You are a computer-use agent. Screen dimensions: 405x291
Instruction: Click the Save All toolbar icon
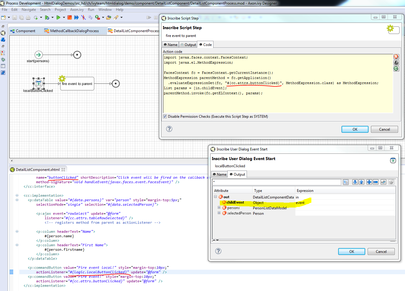[x=21, y=18]
